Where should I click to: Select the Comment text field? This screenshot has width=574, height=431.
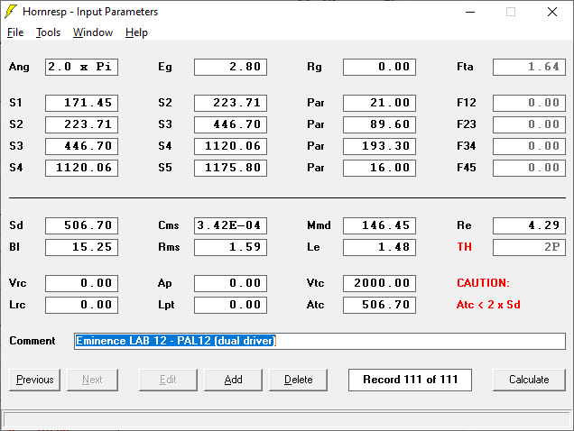(x=319, y=341)
